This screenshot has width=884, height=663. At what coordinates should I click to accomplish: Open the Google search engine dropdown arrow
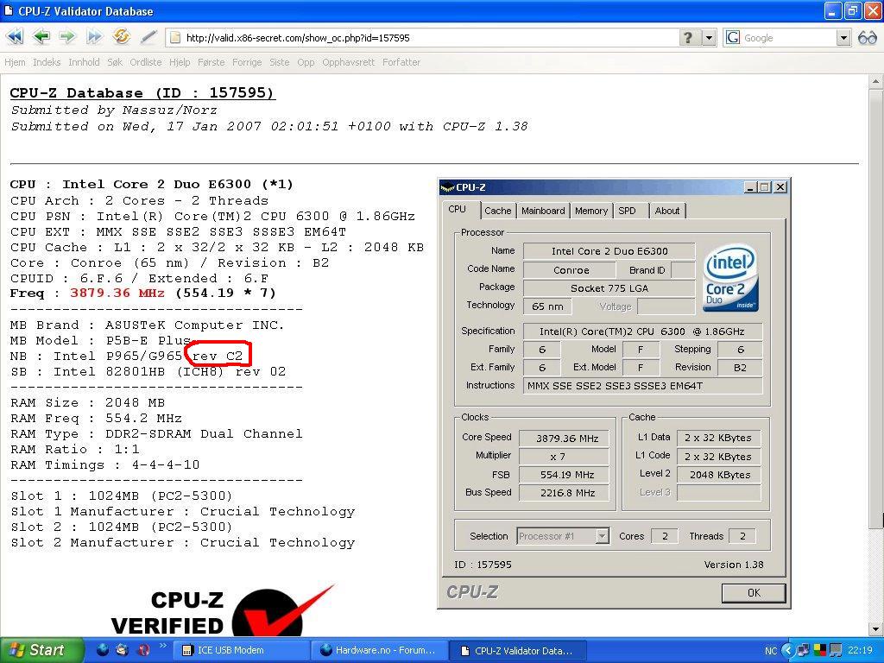point(843,38)
